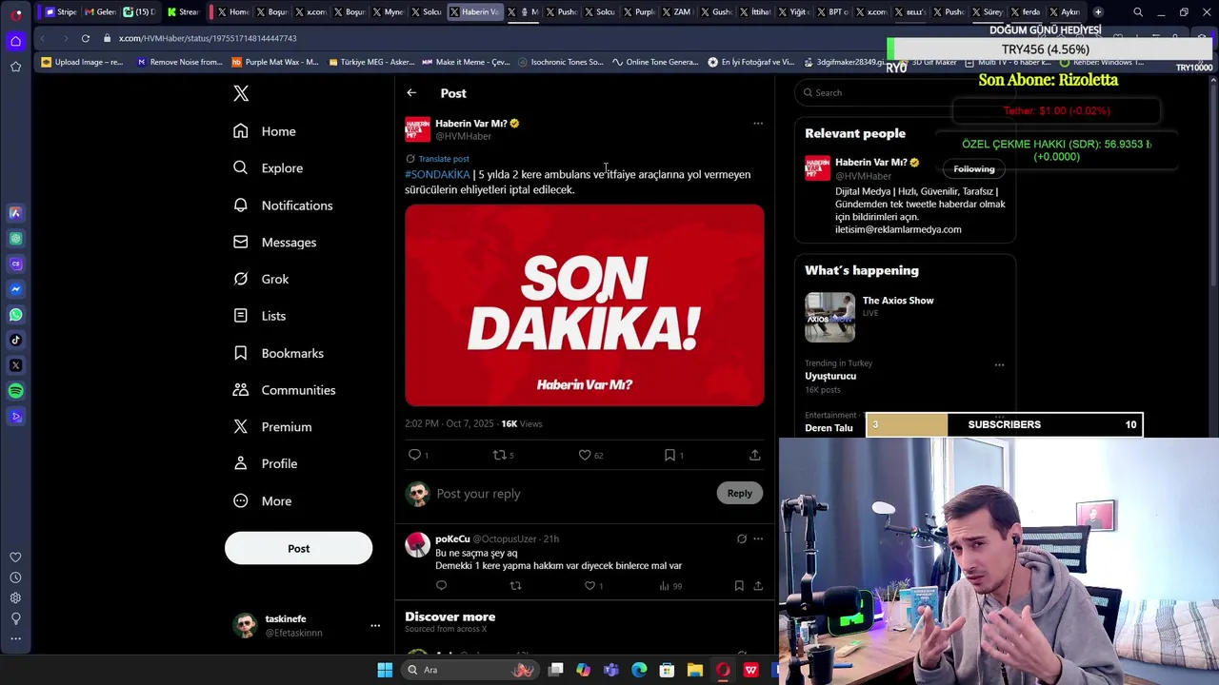Image resolution: width=1219 pixels, height=685 pixels.
Task: Open Online Tone Generator bookmark
Action: [655, 62]
